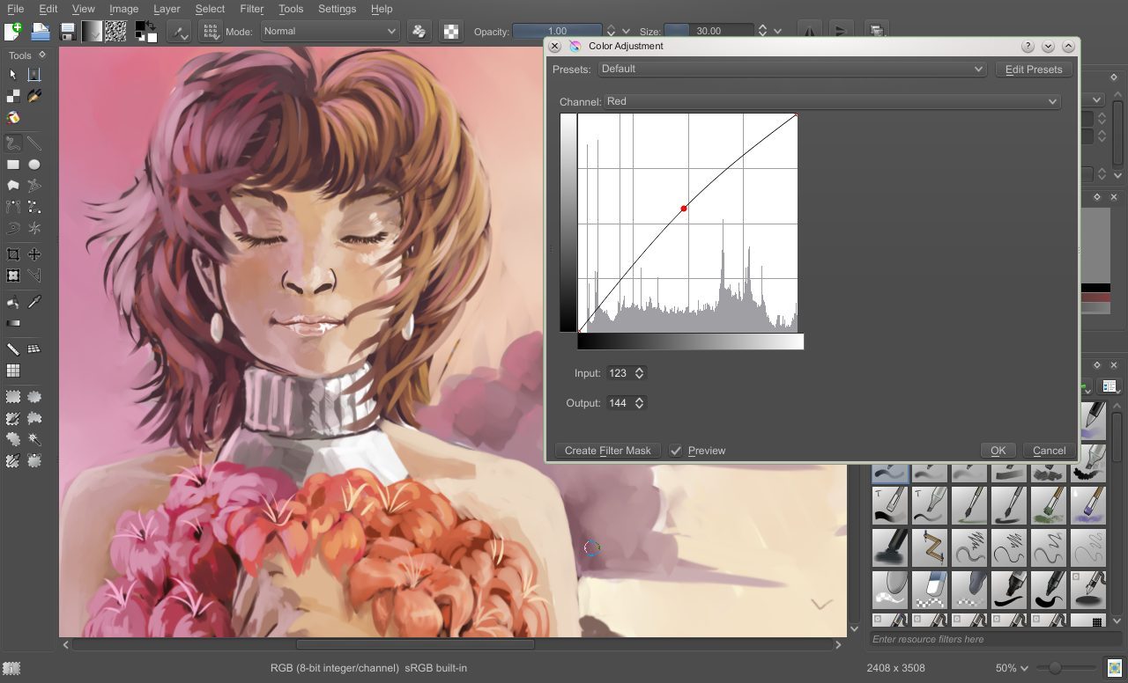Choose the Color Picker eyedropper tool
Viewport: 1128px width, 683px height.
point(34,302)
